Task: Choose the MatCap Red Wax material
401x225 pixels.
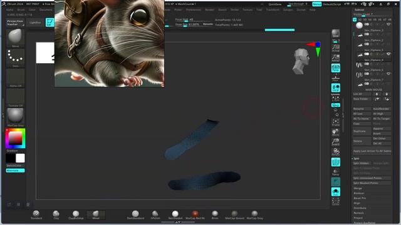Action: click(195, 214)
